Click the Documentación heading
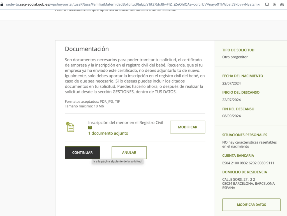This screenshot has height=216, width=287. pyautogui.click(x=87, y=49)
